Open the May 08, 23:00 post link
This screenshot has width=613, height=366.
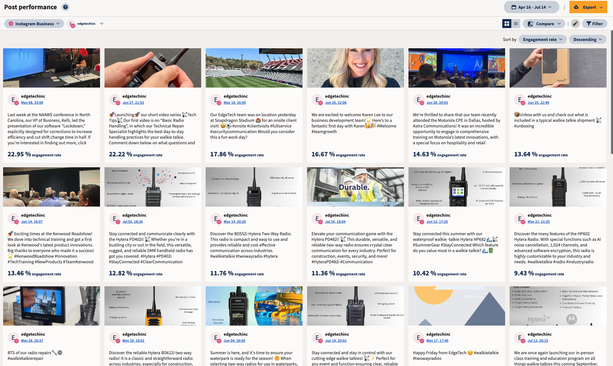point(32,102)
